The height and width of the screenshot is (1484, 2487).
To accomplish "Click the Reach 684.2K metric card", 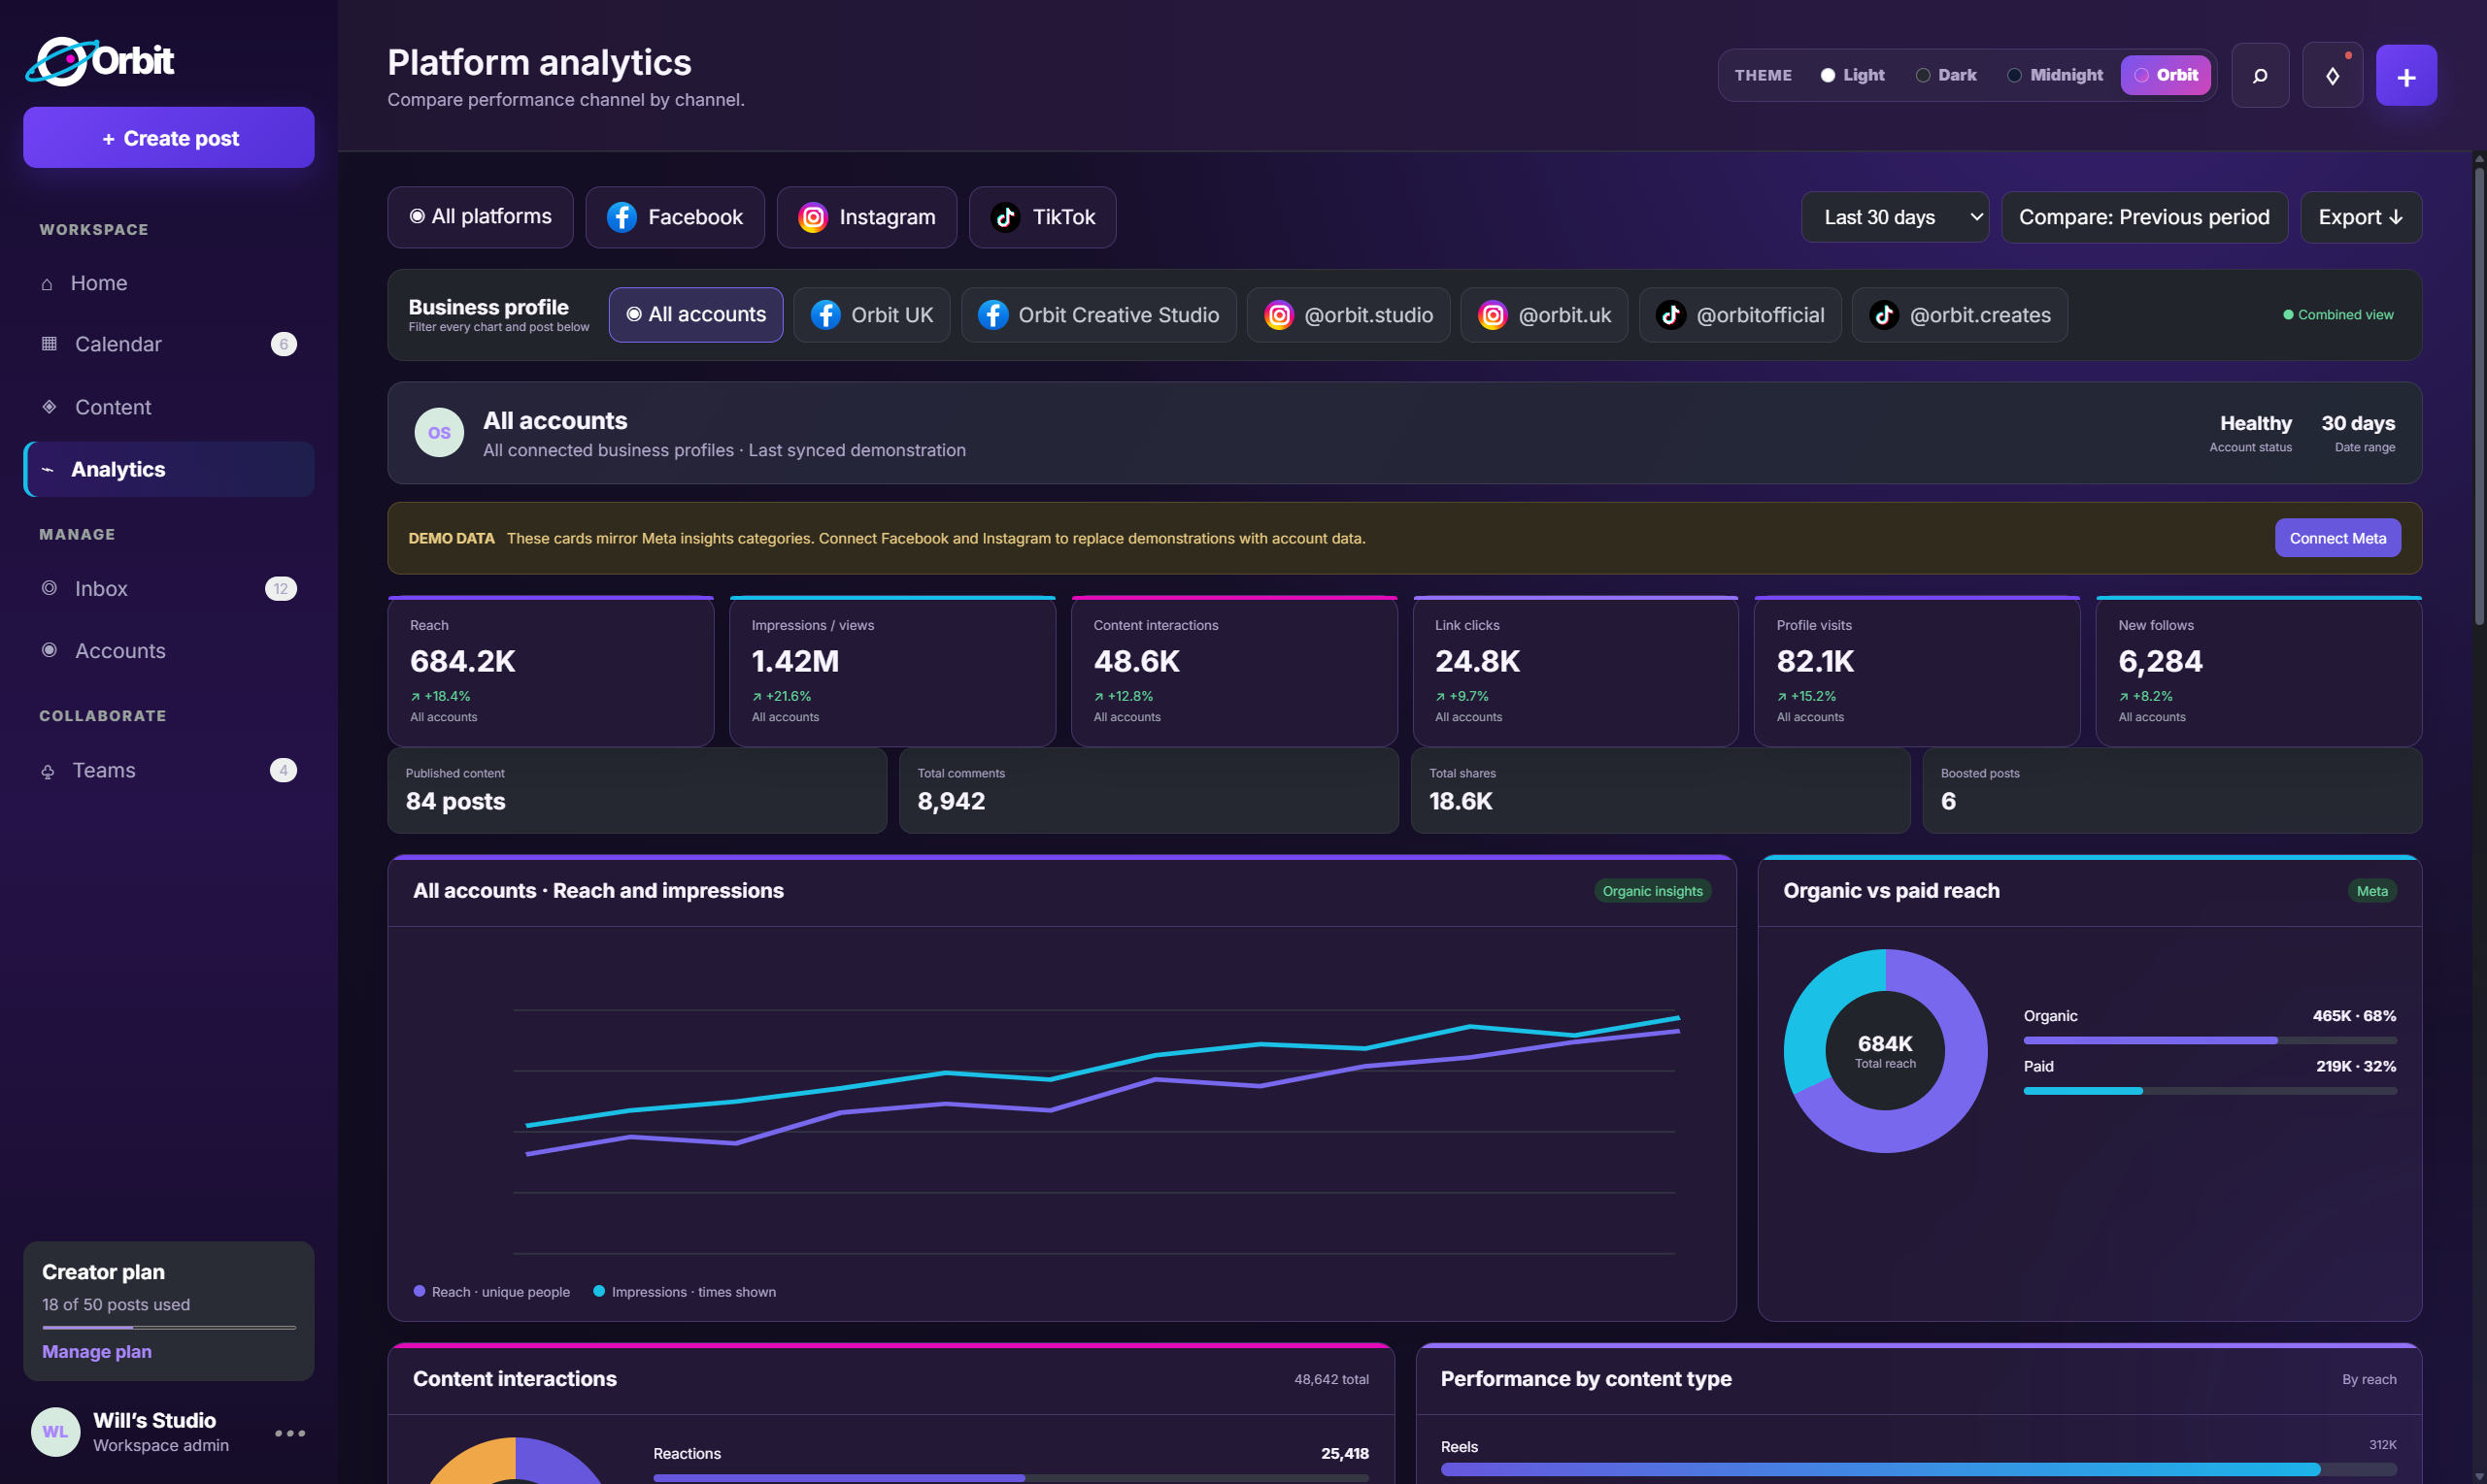I will point(552,672).
